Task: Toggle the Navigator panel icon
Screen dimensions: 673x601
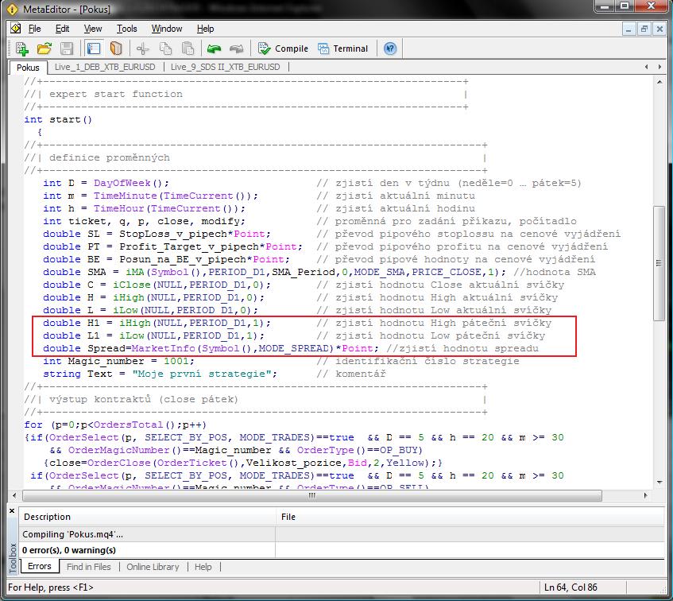Action: coord(94,48)
